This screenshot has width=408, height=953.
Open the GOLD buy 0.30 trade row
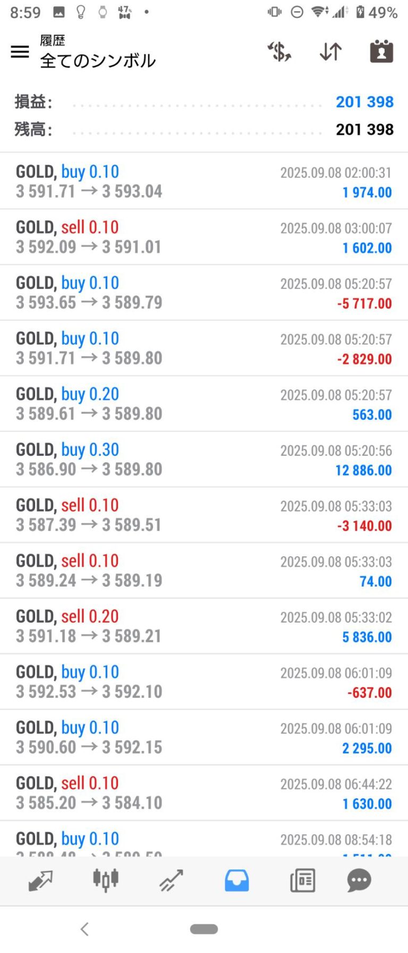204,459
